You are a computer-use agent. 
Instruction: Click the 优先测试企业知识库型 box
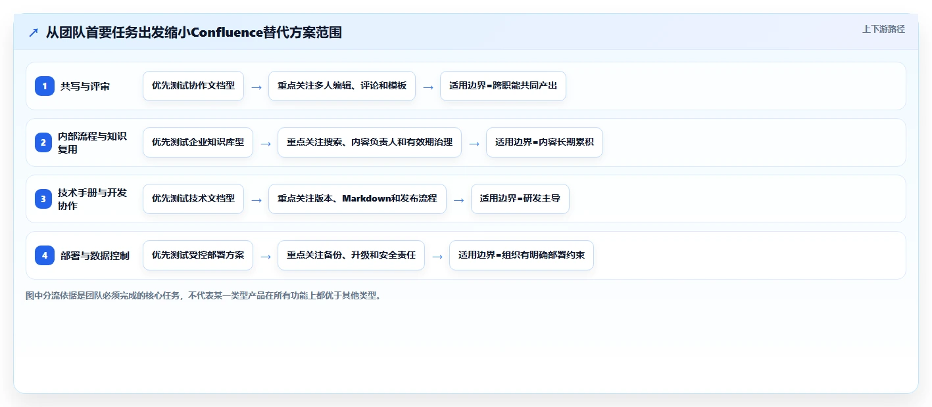coord(198,142)
